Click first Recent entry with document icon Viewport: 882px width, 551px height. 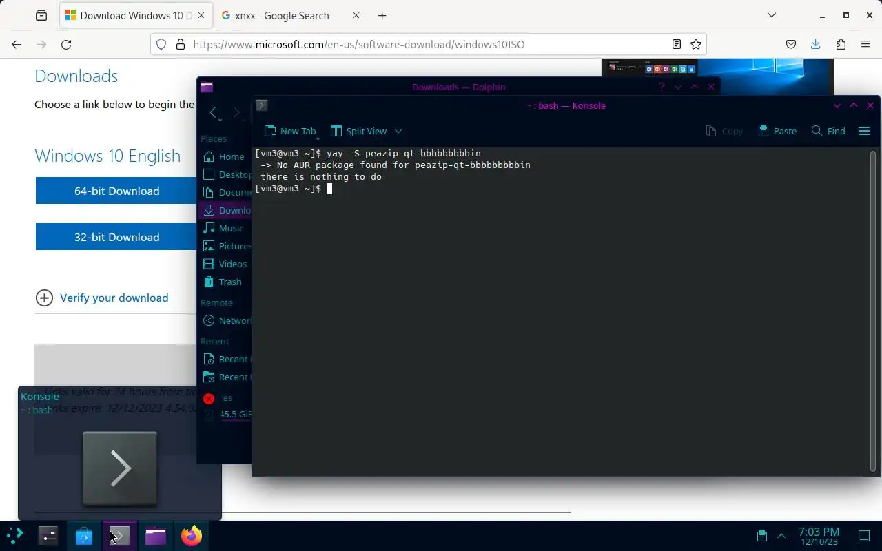point(227,359)
